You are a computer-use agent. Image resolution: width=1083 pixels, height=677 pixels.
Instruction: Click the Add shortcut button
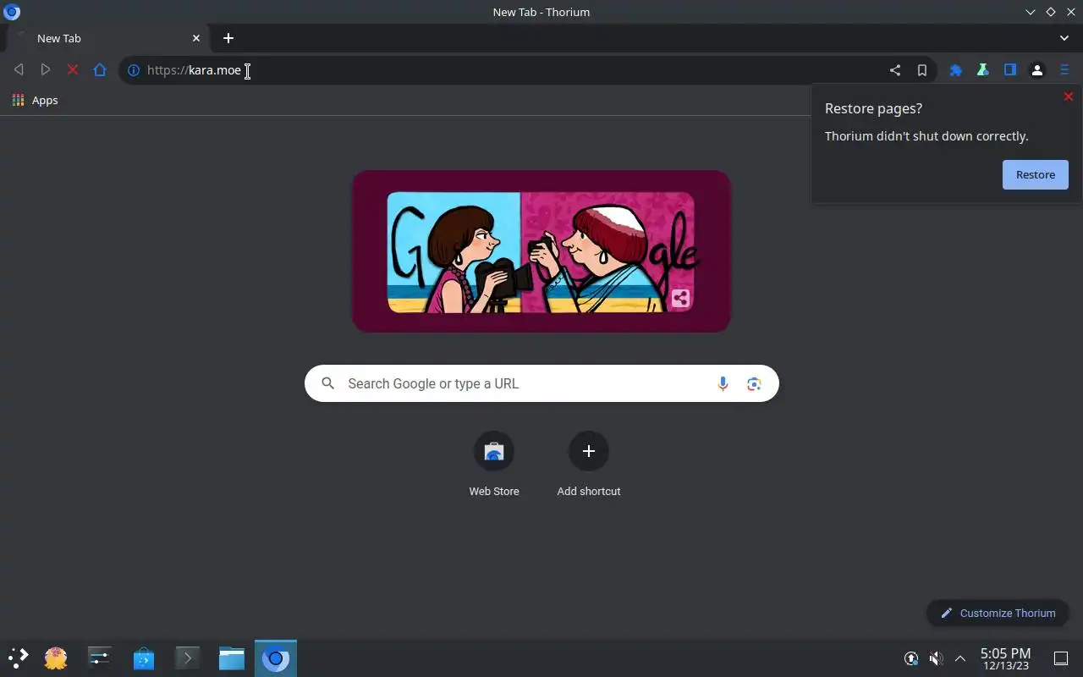pos(589,464)
